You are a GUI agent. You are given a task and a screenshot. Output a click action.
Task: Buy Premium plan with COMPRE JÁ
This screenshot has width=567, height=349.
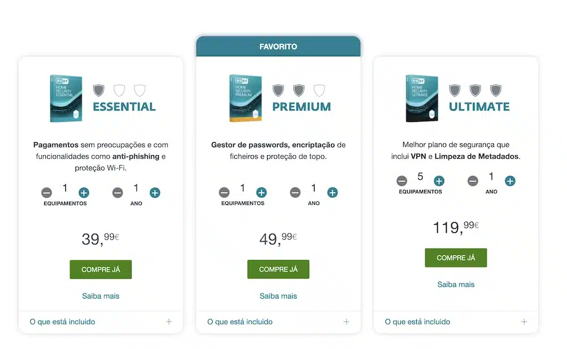[278, 269]
